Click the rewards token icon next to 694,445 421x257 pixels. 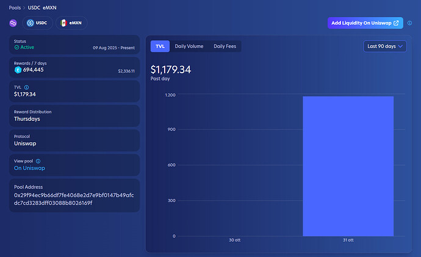click(18, 70)
